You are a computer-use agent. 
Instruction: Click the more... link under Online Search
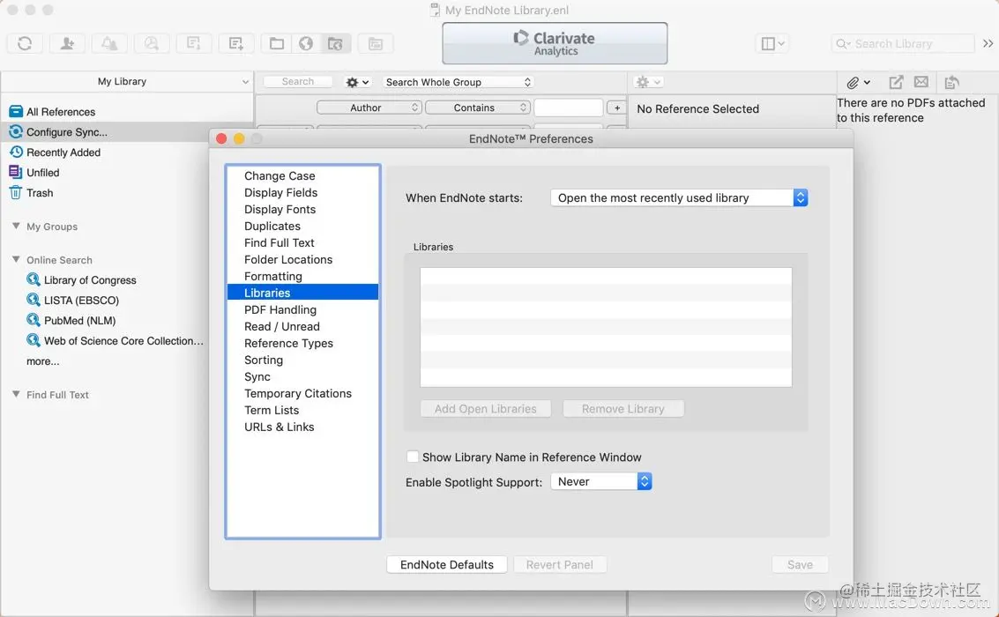pos(42,361)
